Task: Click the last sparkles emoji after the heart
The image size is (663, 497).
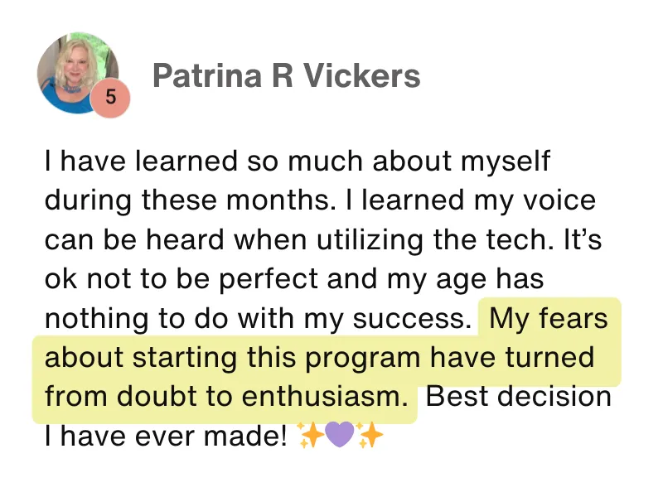Action: pyautogui.click(x=370, y=435)
